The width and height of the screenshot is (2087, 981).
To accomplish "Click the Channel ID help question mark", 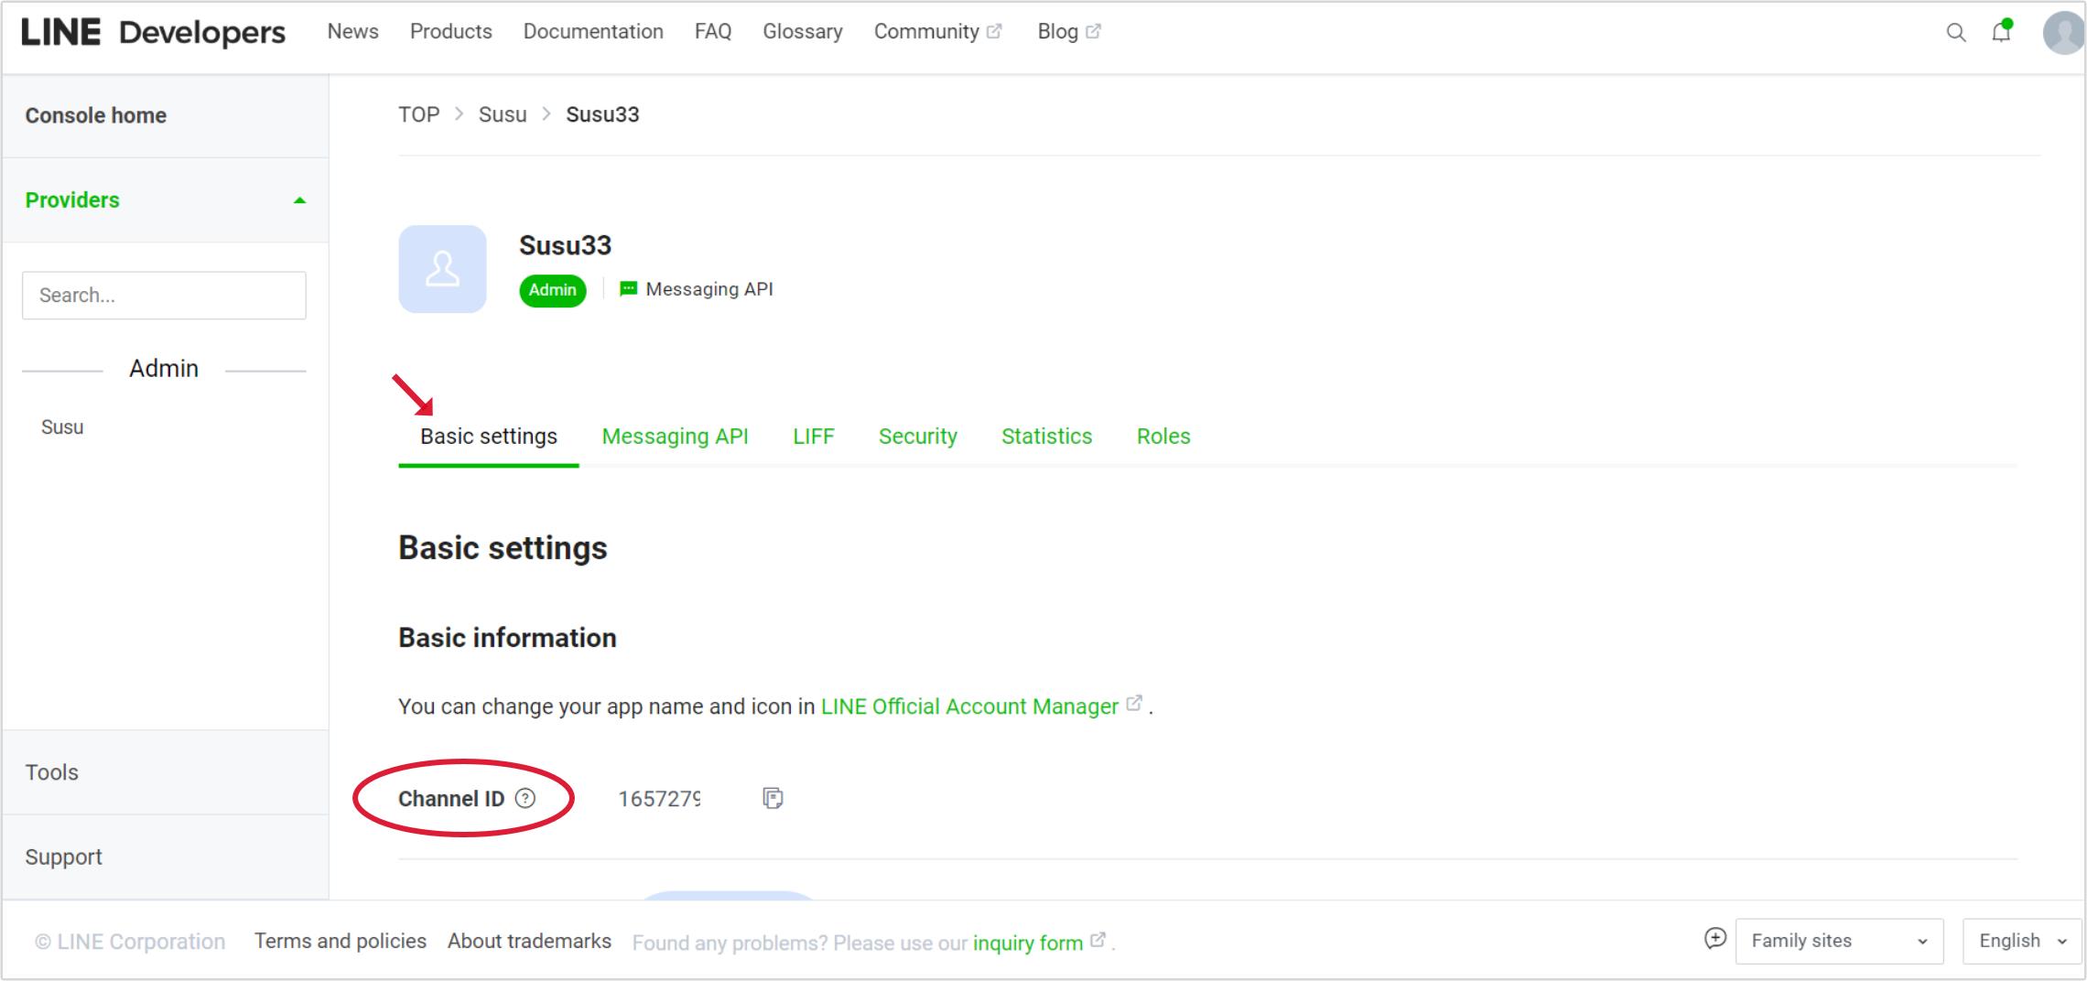I will click(x=525, y=798).
